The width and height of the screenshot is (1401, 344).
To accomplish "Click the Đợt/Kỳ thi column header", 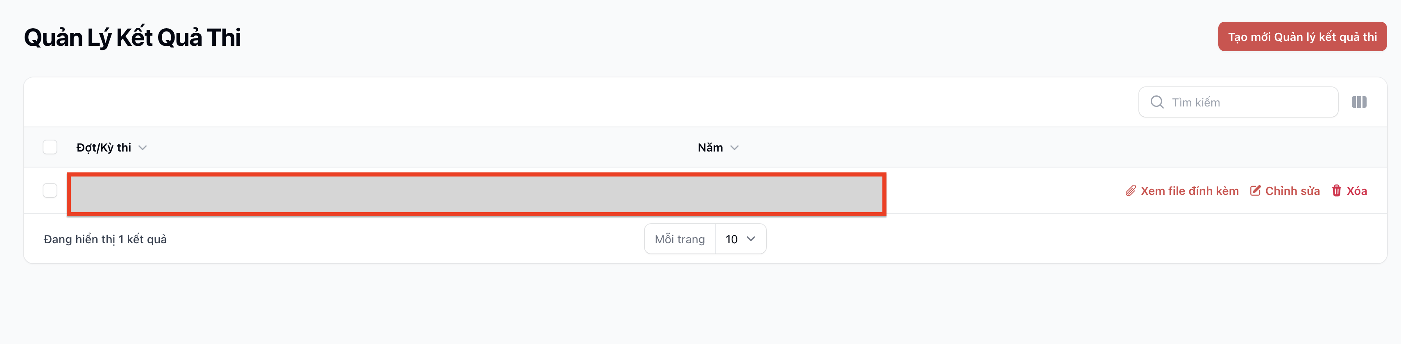I will pos(104,148).
